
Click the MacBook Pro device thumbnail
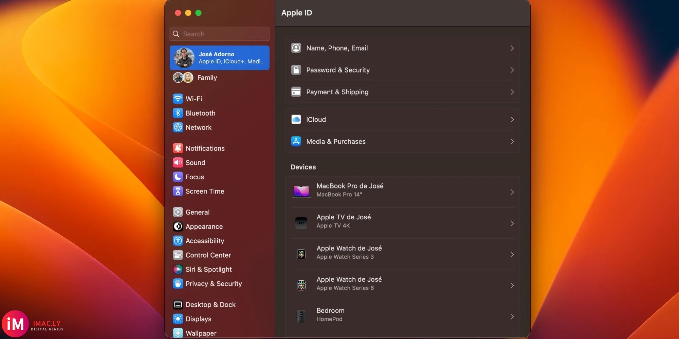[x=301, y=192]
